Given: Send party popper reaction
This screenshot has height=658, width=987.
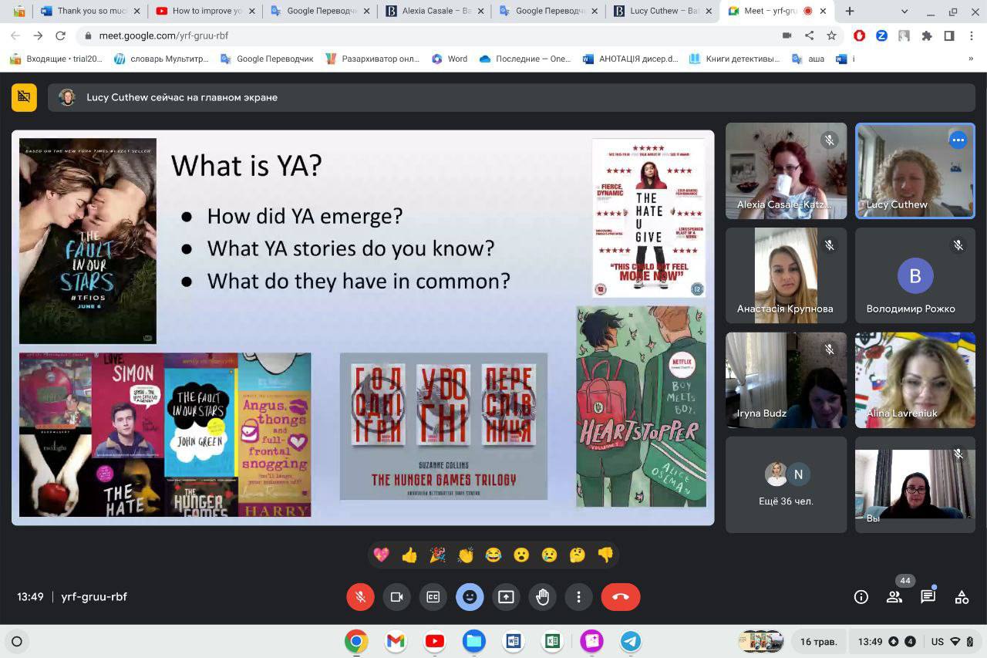Looking at the screenshot, I should point(437,555).
